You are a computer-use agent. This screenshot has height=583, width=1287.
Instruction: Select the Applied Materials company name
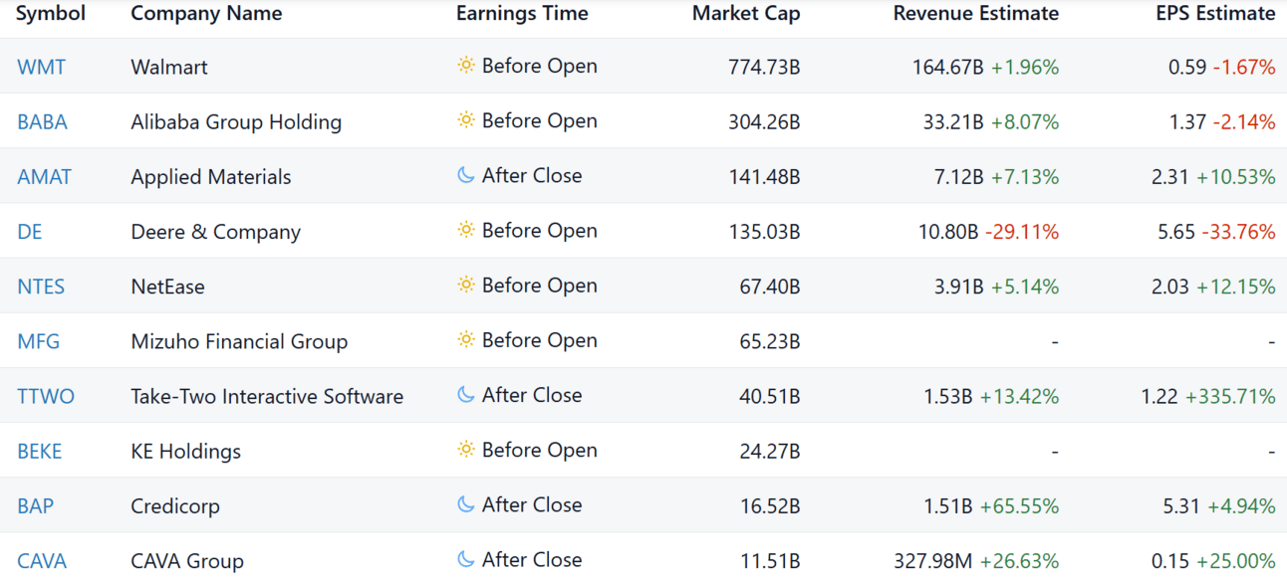pyautogui.click(x=211, y=176)
